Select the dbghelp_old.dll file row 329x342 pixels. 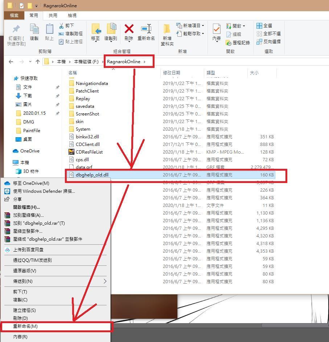click(172, 175)
